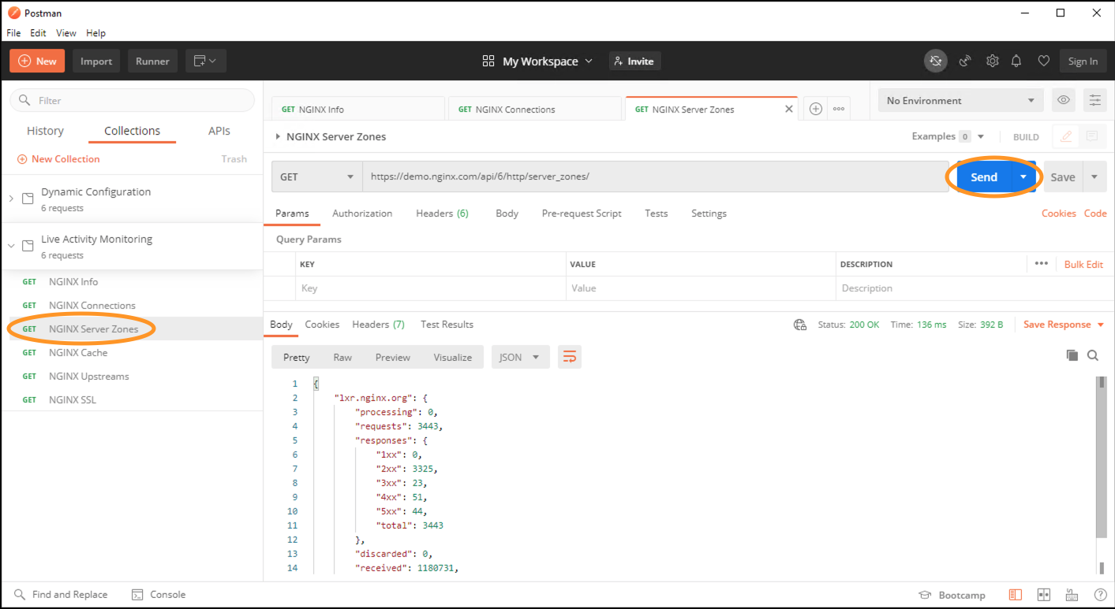Switch to the APIs sidebar tab
The width and height of the screenshot is (1115, 609).
[219, 131]
